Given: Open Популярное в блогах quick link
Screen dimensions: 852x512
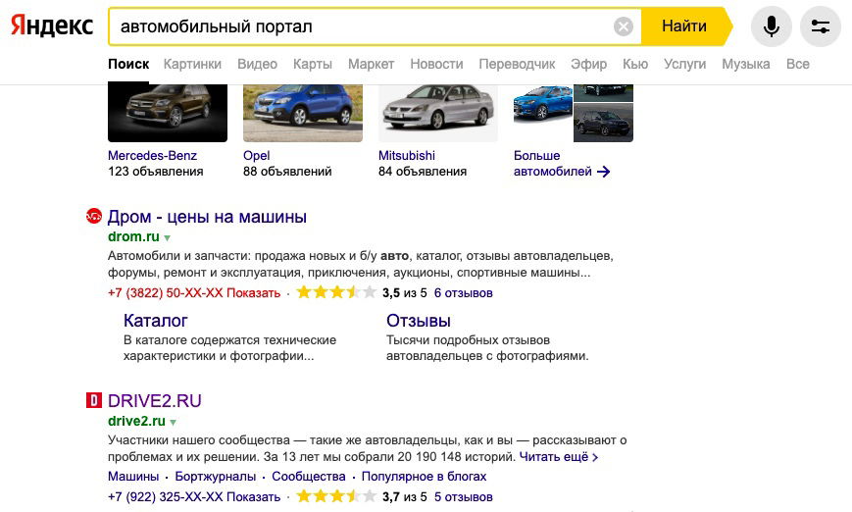Looking at the screenshot, I should [x=424, y=477].
